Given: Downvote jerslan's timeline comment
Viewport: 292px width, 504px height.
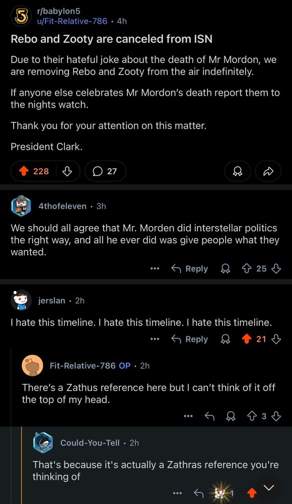Looking at the screenshot, I should pyautogui.click(x=276, y=339).
